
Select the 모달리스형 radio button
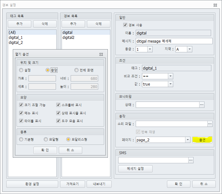[x=68, y=139]
